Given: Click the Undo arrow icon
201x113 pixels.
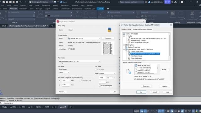Looking at the screenshot, I should pos(20,2).
